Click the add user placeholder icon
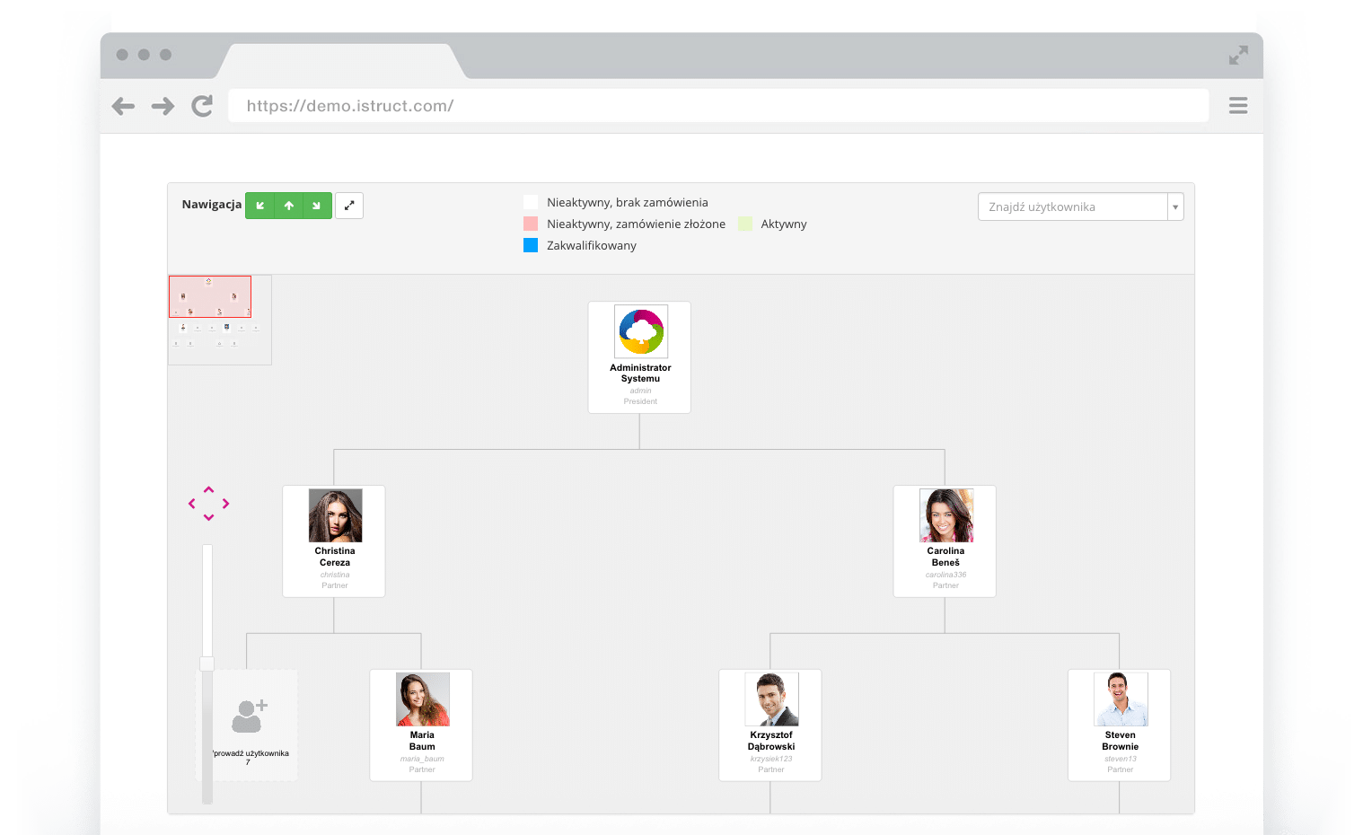The image size is (1363, 835). (x=248, y=716)
